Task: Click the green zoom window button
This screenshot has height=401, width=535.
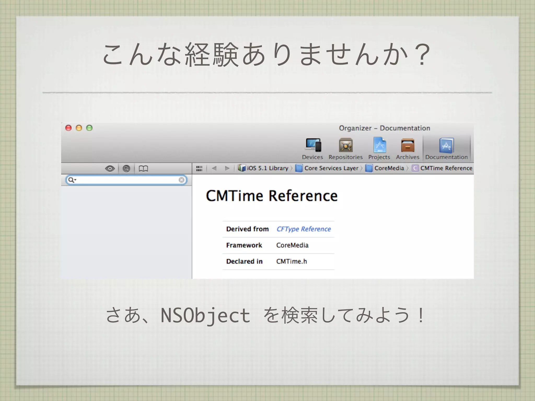Action: coord(89,128)
